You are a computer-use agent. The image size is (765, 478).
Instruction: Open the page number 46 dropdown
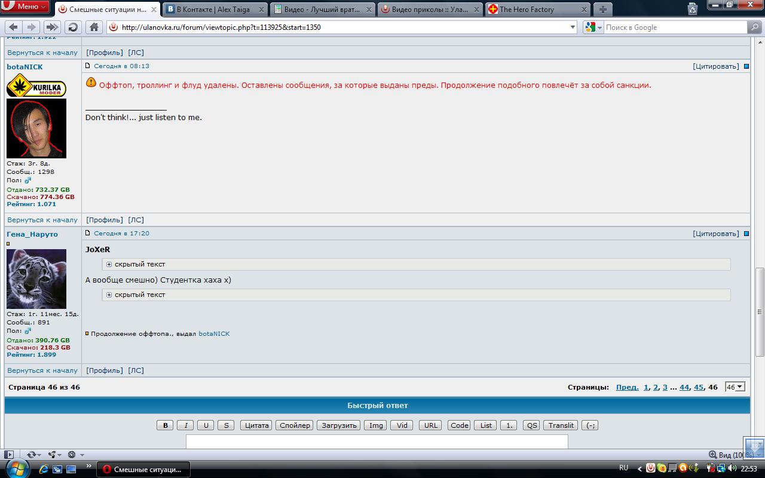[735, 387]
